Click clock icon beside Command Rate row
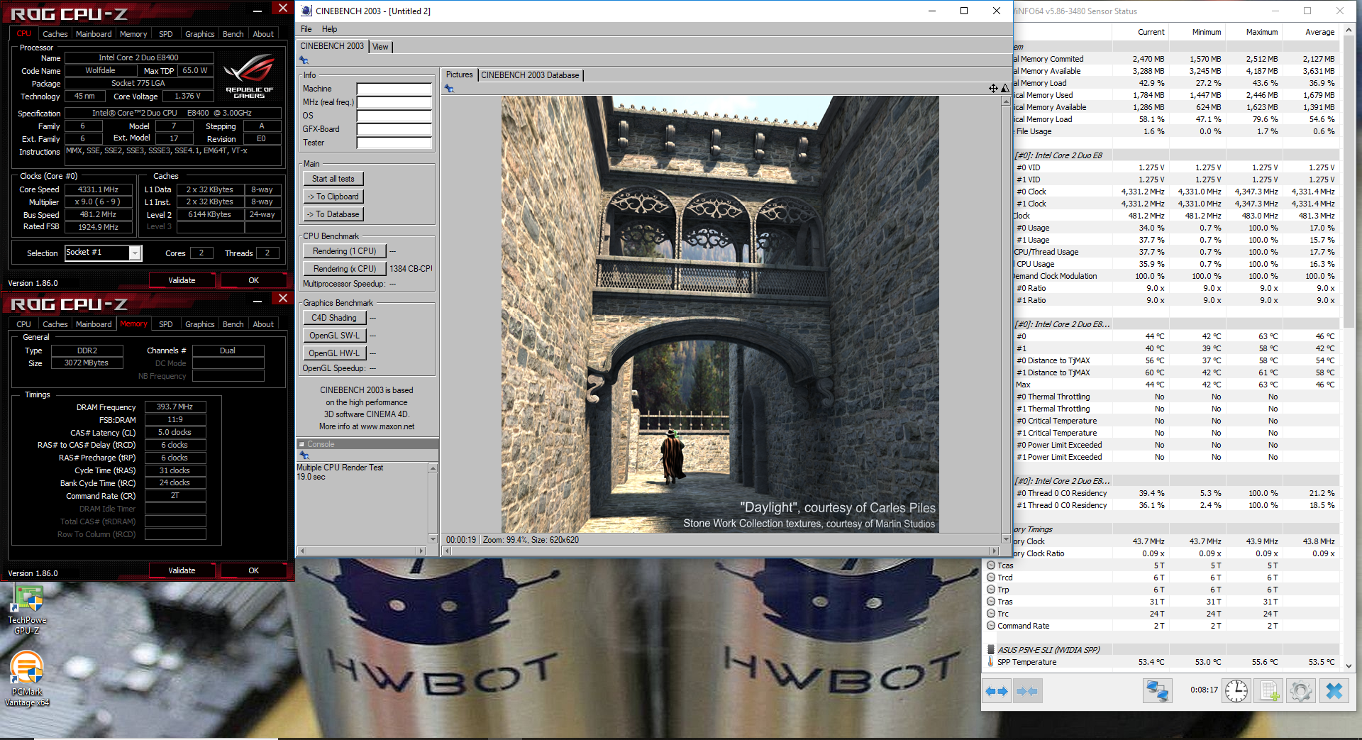This screenshot has width=1362, height=740. (x=991, y=626)
